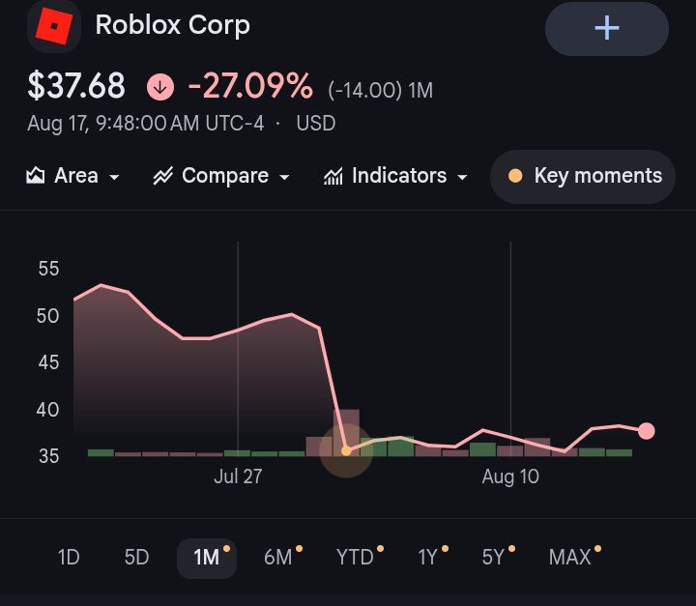Click the 55 price axis label
Viewport: 696px width, 606px height.
48,269
